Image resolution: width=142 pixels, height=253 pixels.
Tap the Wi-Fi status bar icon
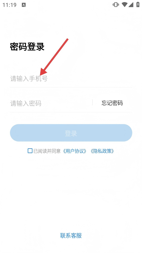[x=124, y=5]
